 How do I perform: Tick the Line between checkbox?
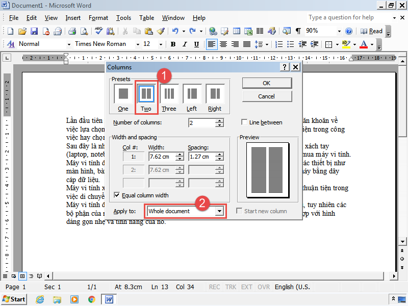point(244,122)
